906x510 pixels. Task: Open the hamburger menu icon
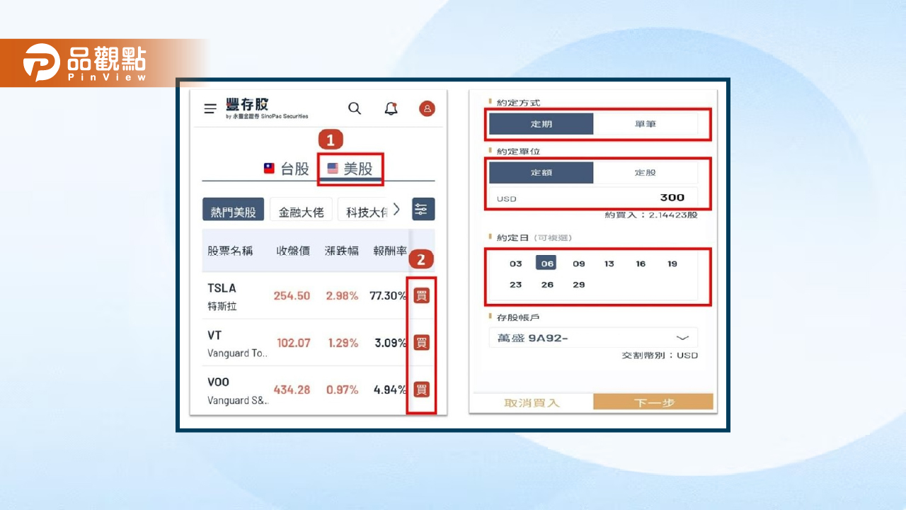[x=210, y=109]
